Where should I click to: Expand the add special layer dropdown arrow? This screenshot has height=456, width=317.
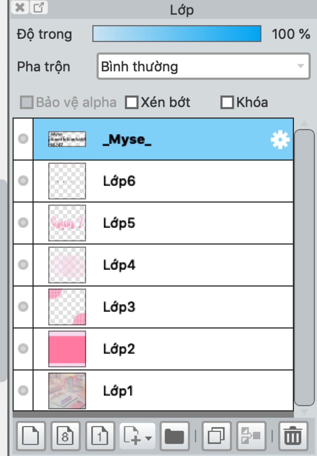point(149,438)
